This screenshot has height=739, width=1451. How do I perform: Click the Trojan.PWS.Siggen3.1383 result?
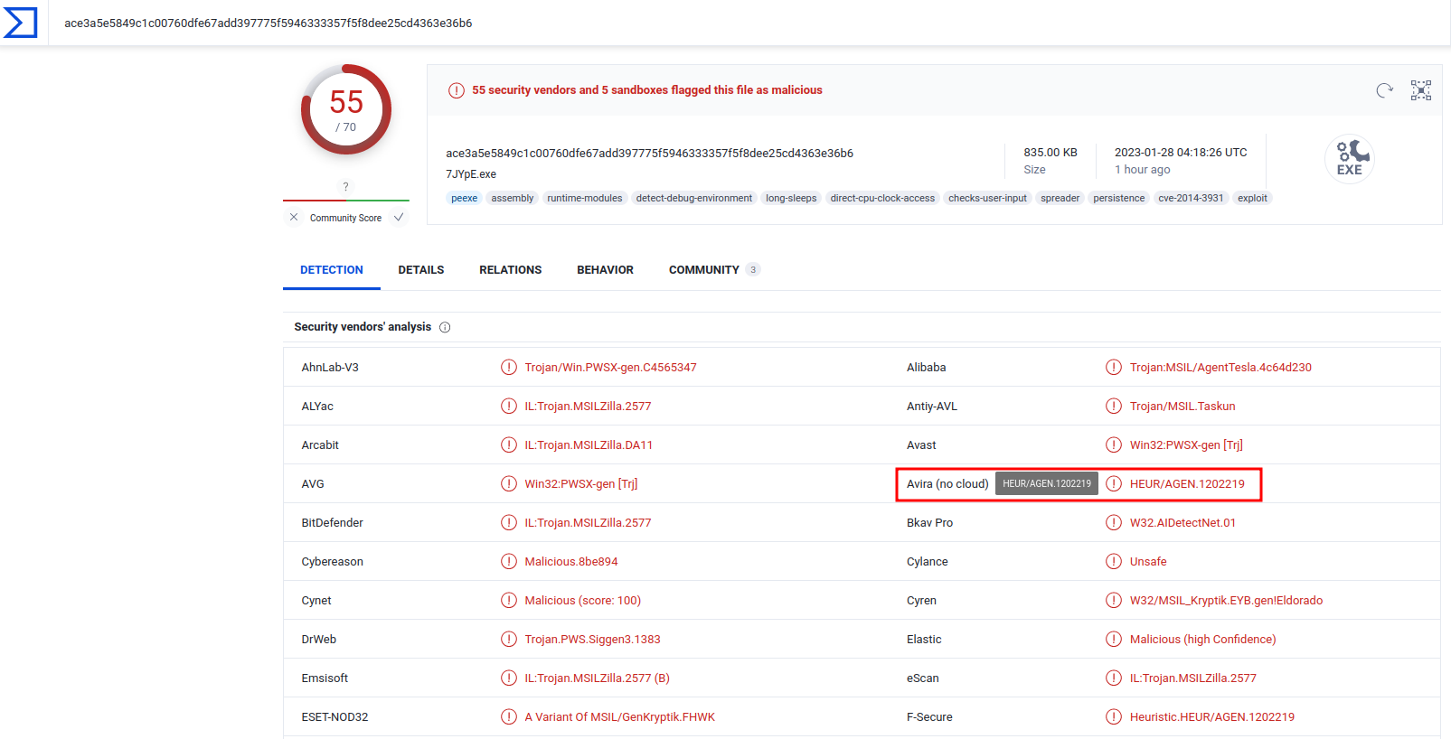(592, 640)
